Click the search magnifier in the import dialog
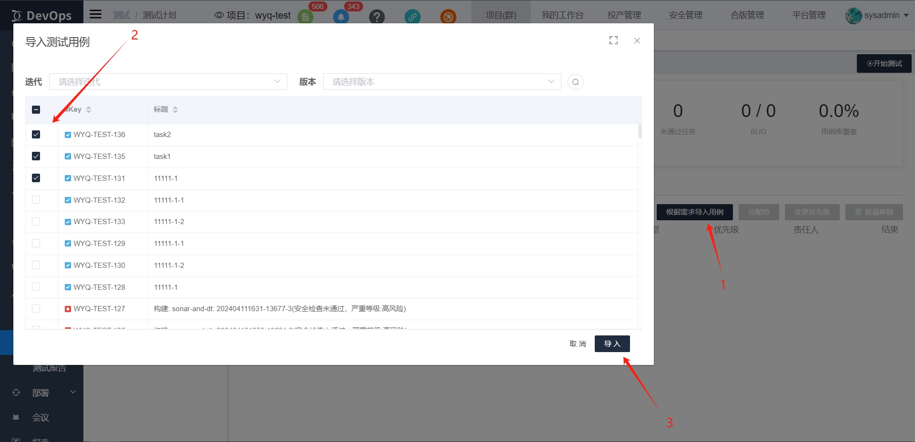The image size is (915, 442). [575, 81]
